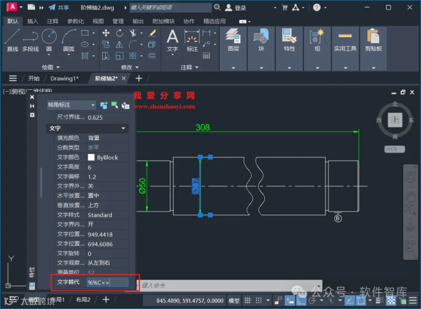Open the 开始 start tab
Viewport: 421px width, 309px height.
(x=34, y=79)
